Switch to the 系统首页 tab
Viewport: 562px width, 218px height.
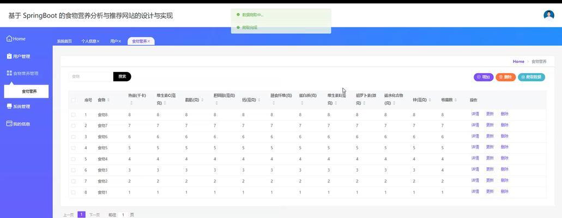64,41
